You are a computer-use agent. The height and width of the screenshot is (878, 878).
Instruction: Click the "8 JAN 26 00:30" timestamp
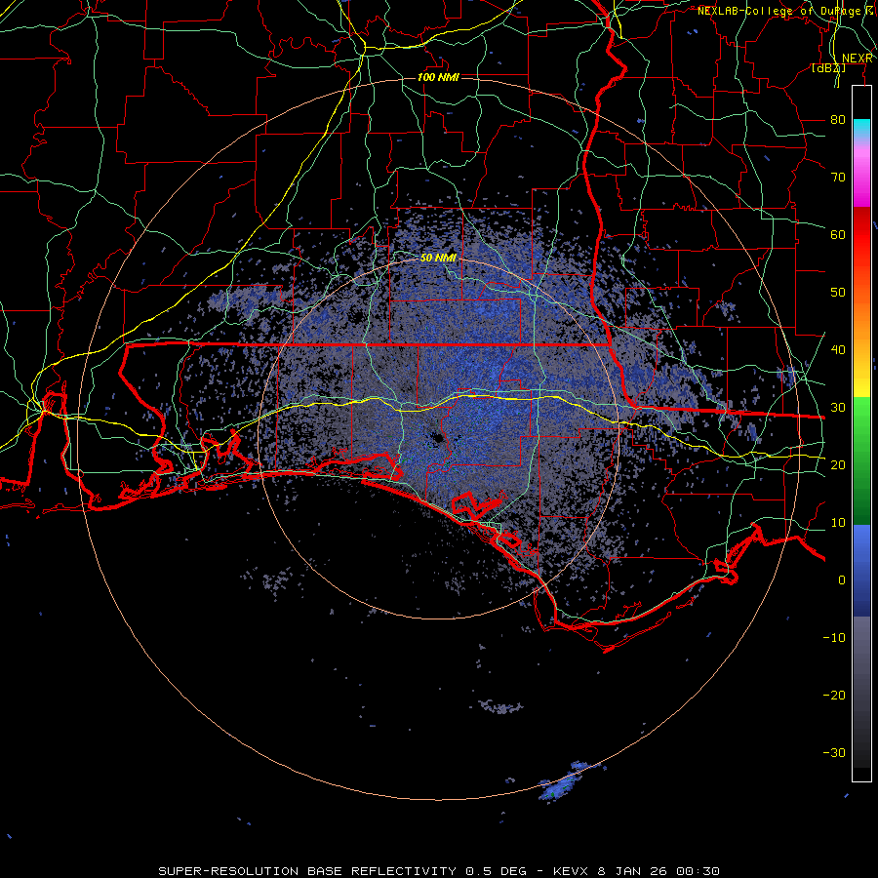coord(658,871)
